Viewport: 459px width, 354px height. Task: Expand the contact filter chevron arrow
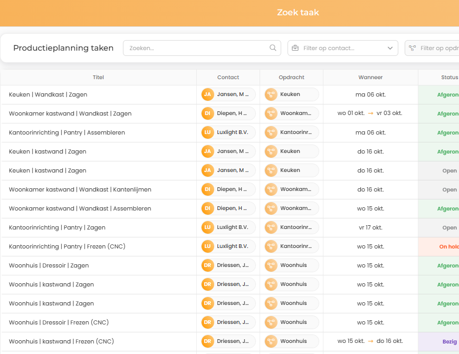click(x=390, y=48)
